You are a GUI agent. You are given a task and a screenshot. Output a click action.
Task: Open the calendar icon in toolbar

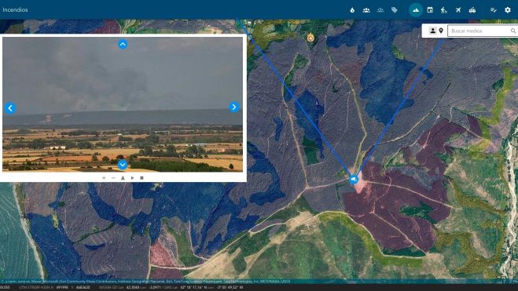coord(430,10)
